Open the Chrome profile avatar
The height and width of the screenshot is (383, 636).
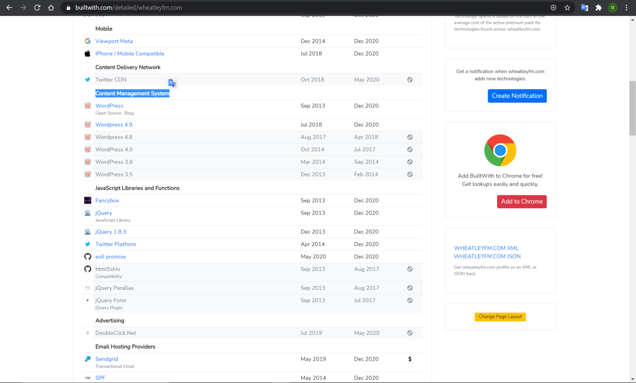coord(613,8)
